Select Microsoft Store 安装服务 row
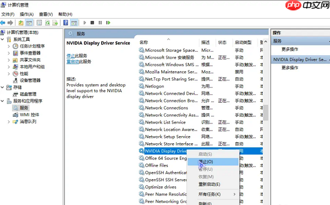Viewport: 330px width, 205px height. pyautogui.click(x=201, y=57)
